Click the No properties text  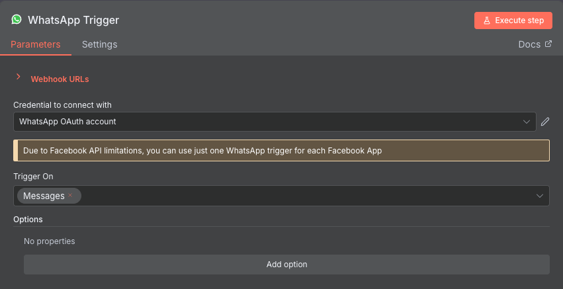[x=50, y=241]
